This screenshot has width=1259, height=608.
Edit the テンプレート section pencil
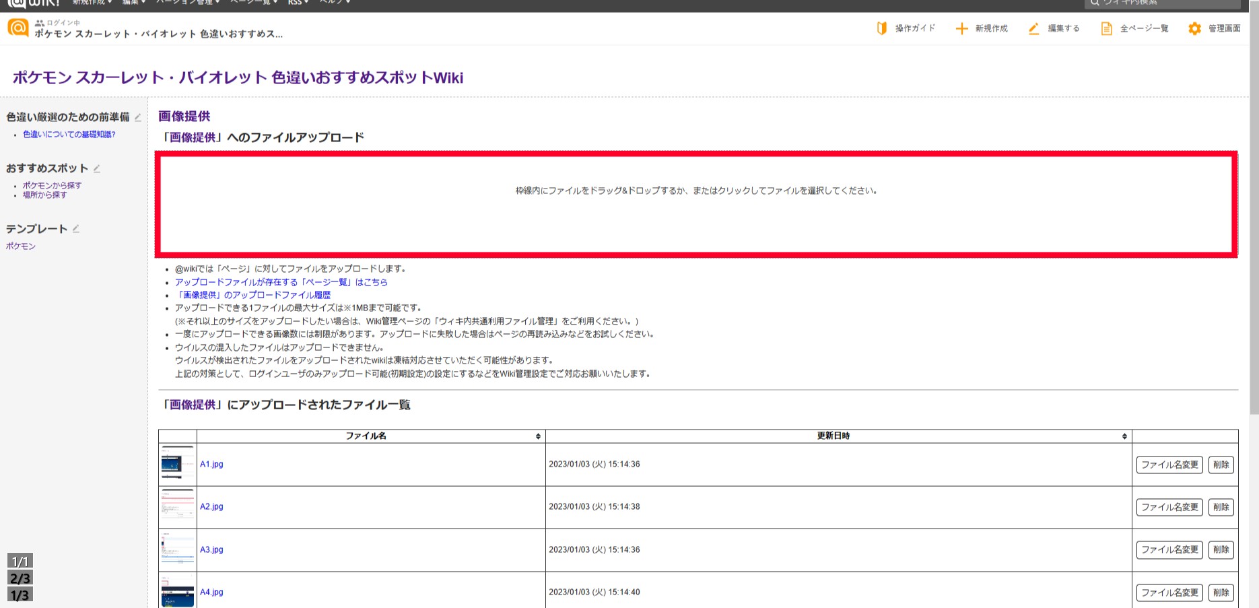[76, 229]
